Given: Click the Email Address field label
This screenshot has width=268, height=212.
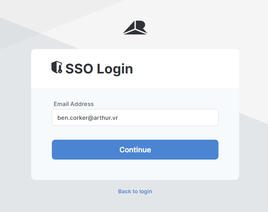Looking at the screenshot, I should click(x=74, y=104).
